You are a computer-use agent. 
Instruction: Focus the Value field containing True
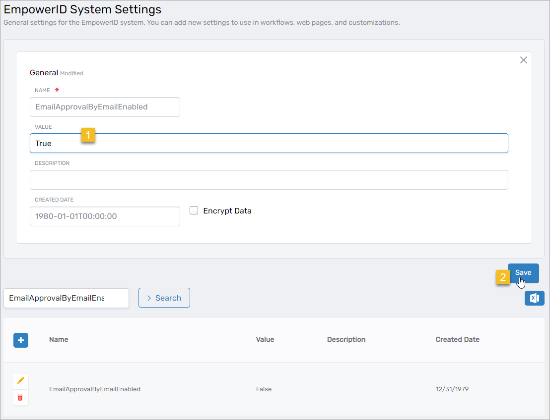tap(269, 143)
